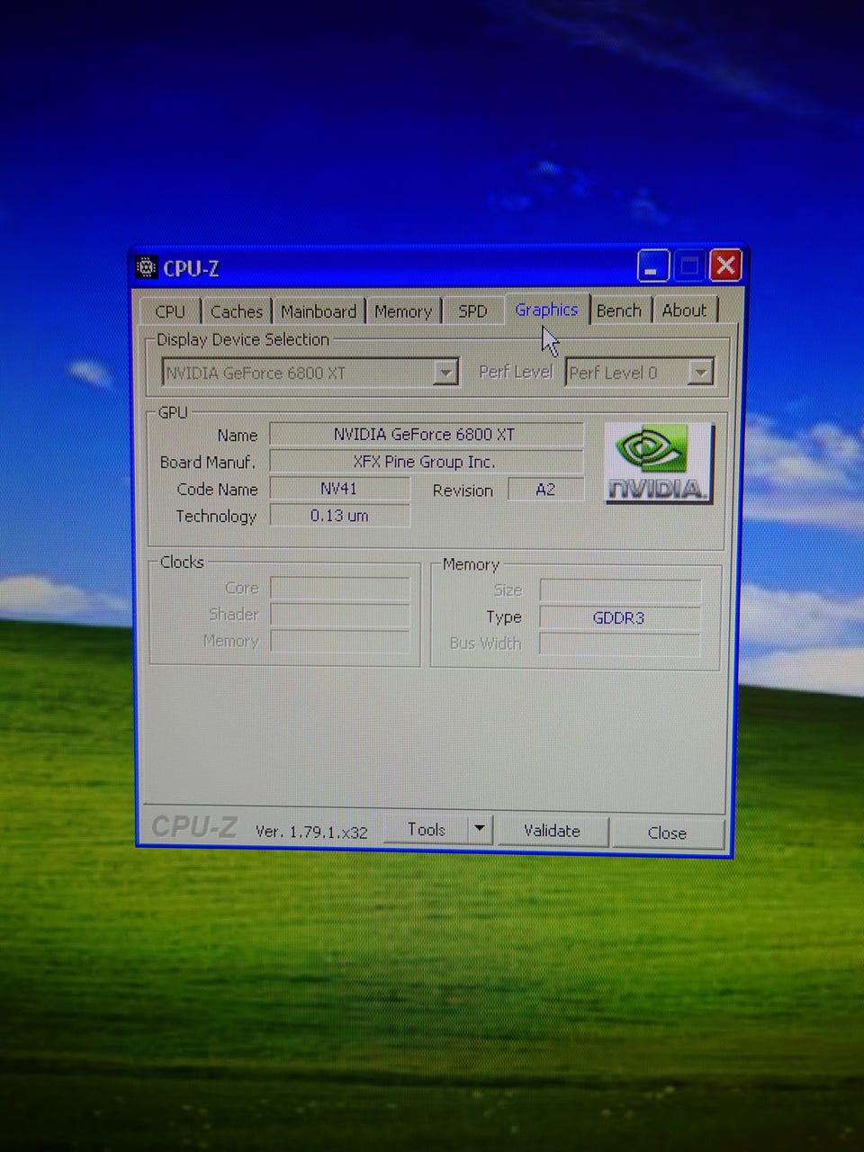Open the About tab

(684, 310)
